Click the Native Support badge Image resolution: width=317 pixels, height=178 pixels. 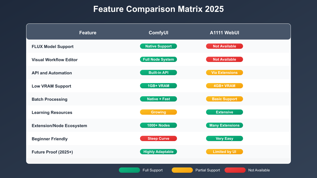click(158, 46)
